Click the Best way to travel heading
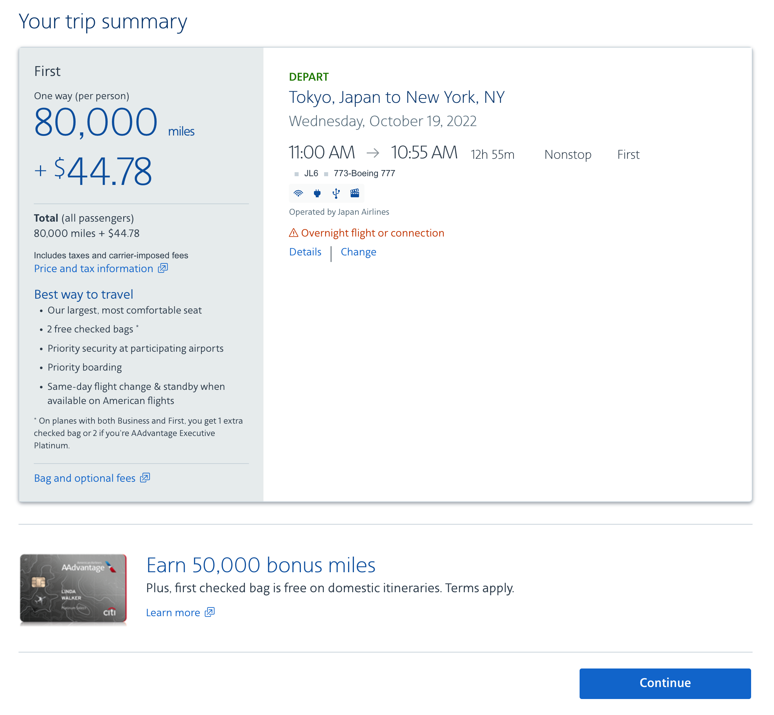Screen dimensions: 774x715 (x=83, y=294)
